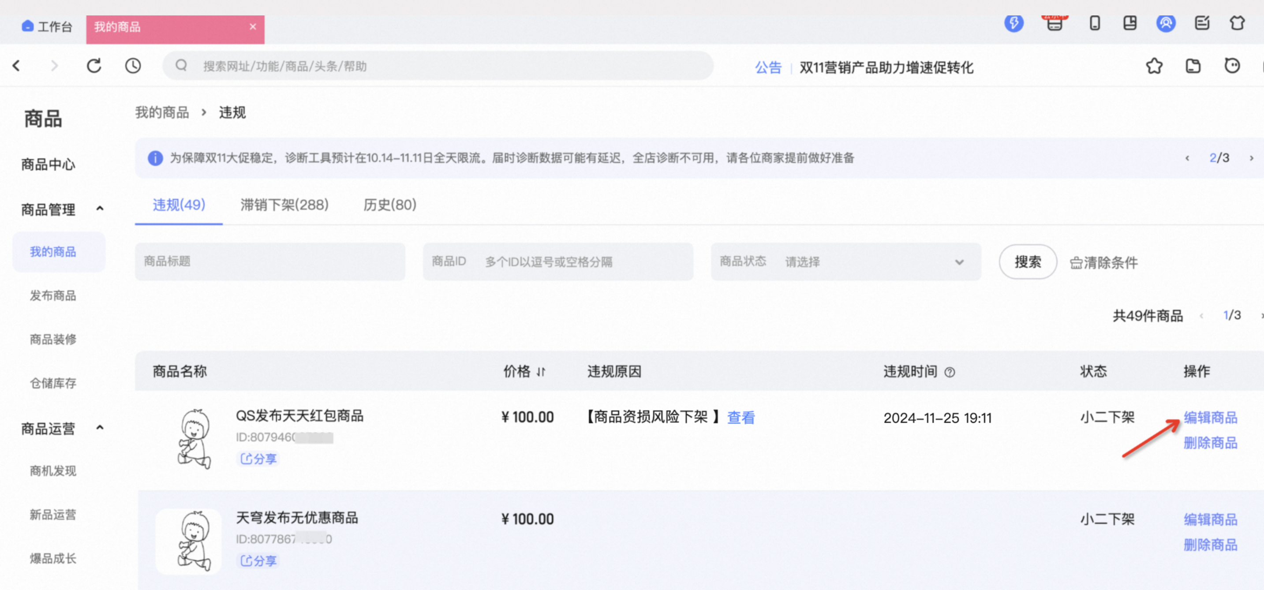Click the mobile phone icon in top bar
This screenshot has height=590, width=1264.
point(1095,23)
